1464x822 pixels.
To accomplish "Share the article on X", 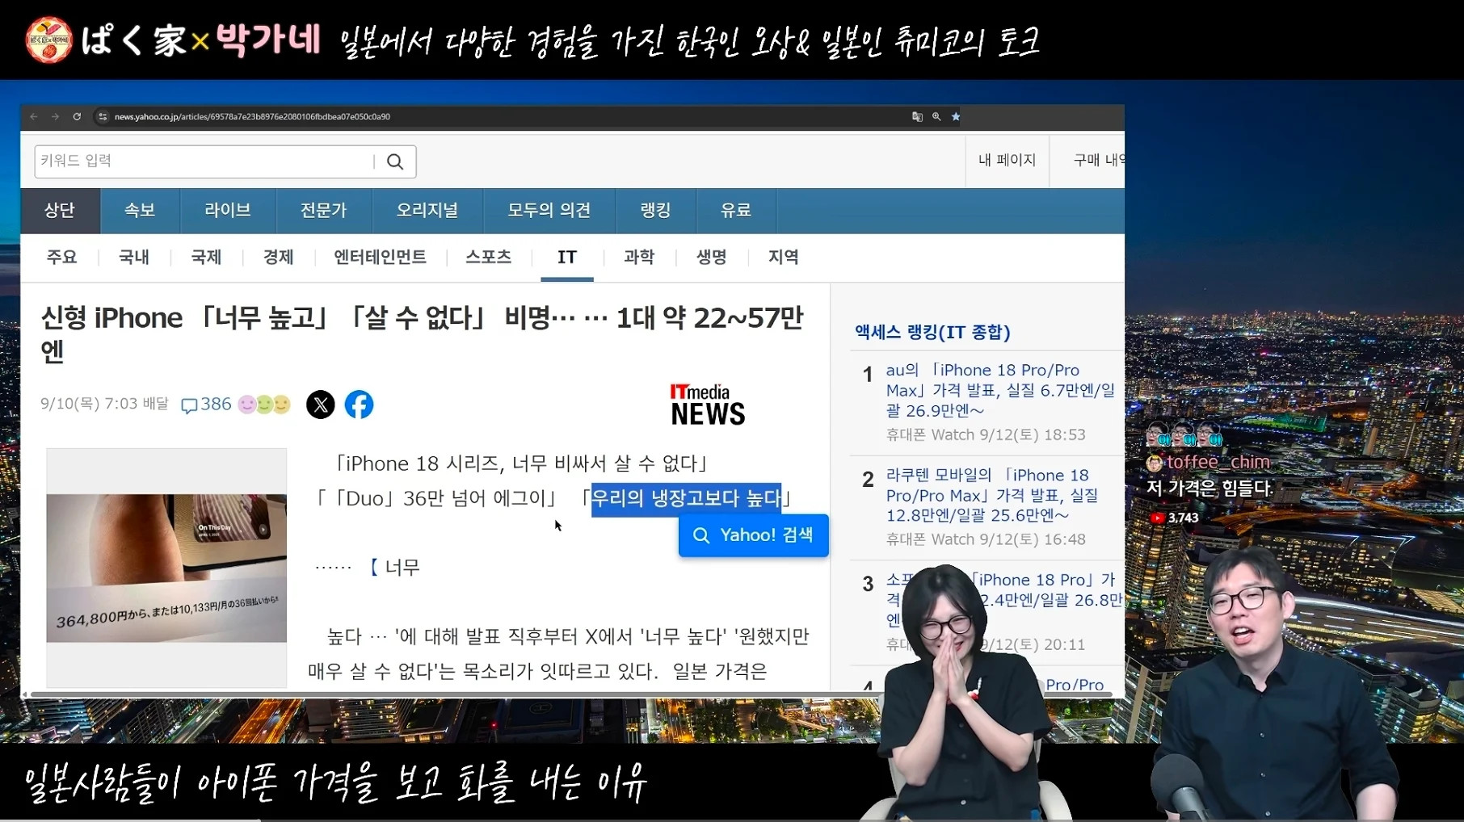I will point(321,405).
